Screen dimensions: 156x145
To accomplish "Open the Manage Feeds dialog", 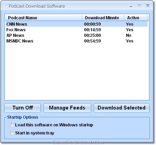I will (67, 108).
